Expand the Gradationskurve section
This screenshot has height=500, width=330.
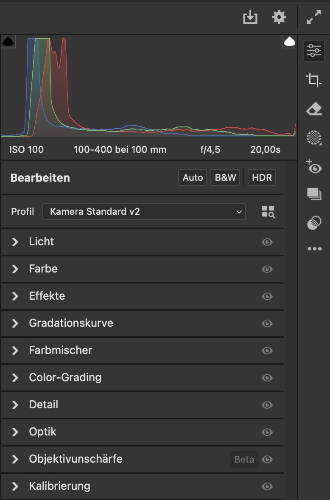tap(15, 323)
